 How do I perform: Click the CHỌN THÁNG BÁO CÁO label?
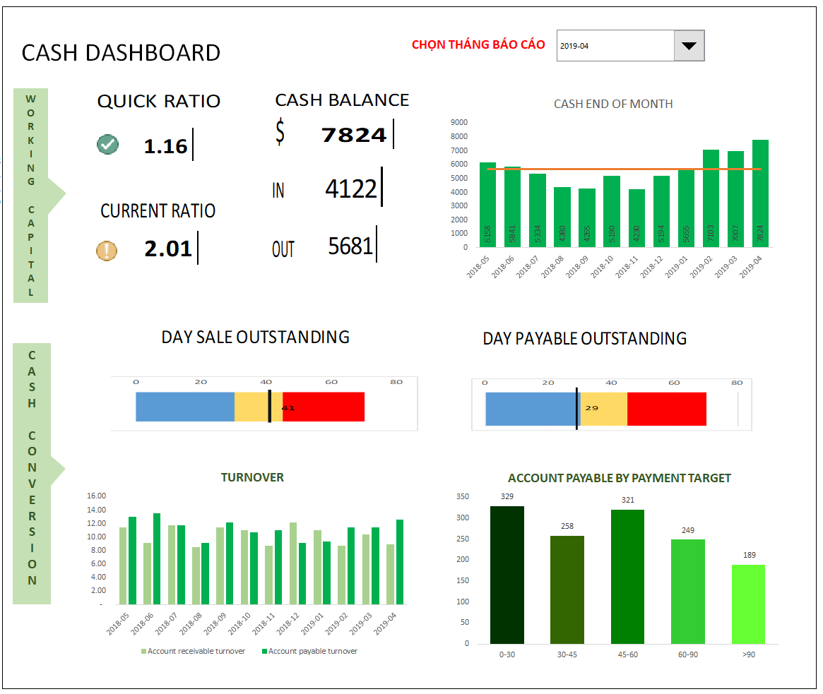click(478, 44)
